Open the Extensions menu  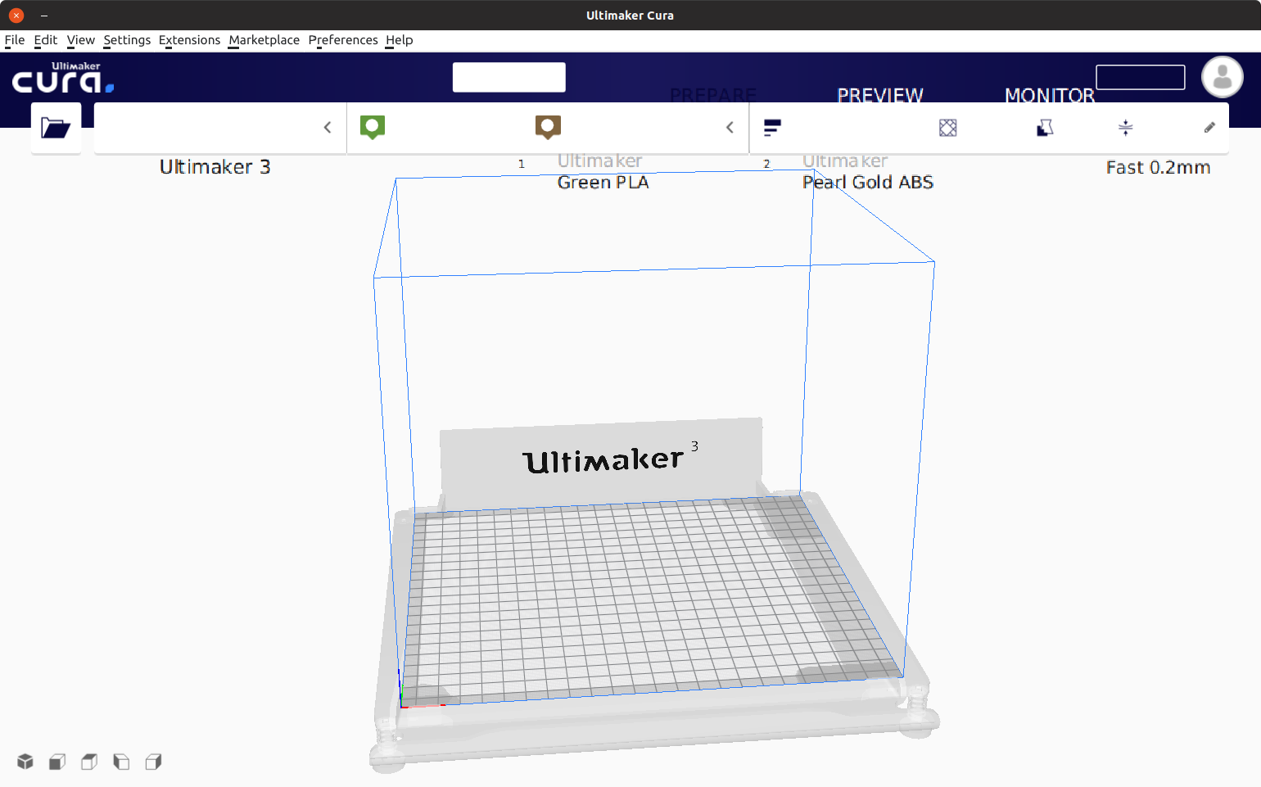(189, 39)
